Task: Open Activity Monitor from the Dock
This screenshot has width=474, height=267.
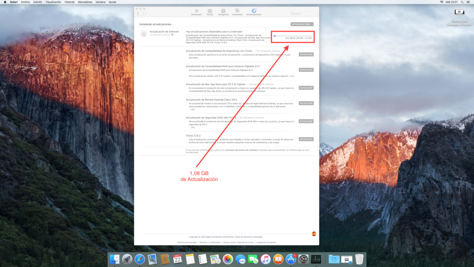Action: 316,259
